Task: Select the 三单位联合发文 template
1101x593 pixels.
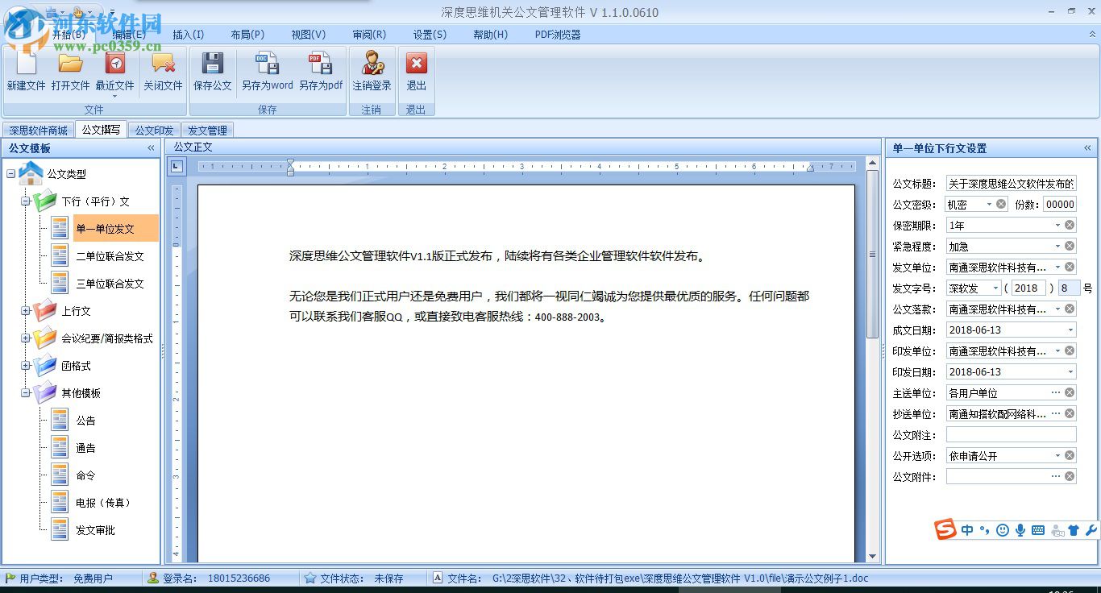Action: (x=110, y=284)
